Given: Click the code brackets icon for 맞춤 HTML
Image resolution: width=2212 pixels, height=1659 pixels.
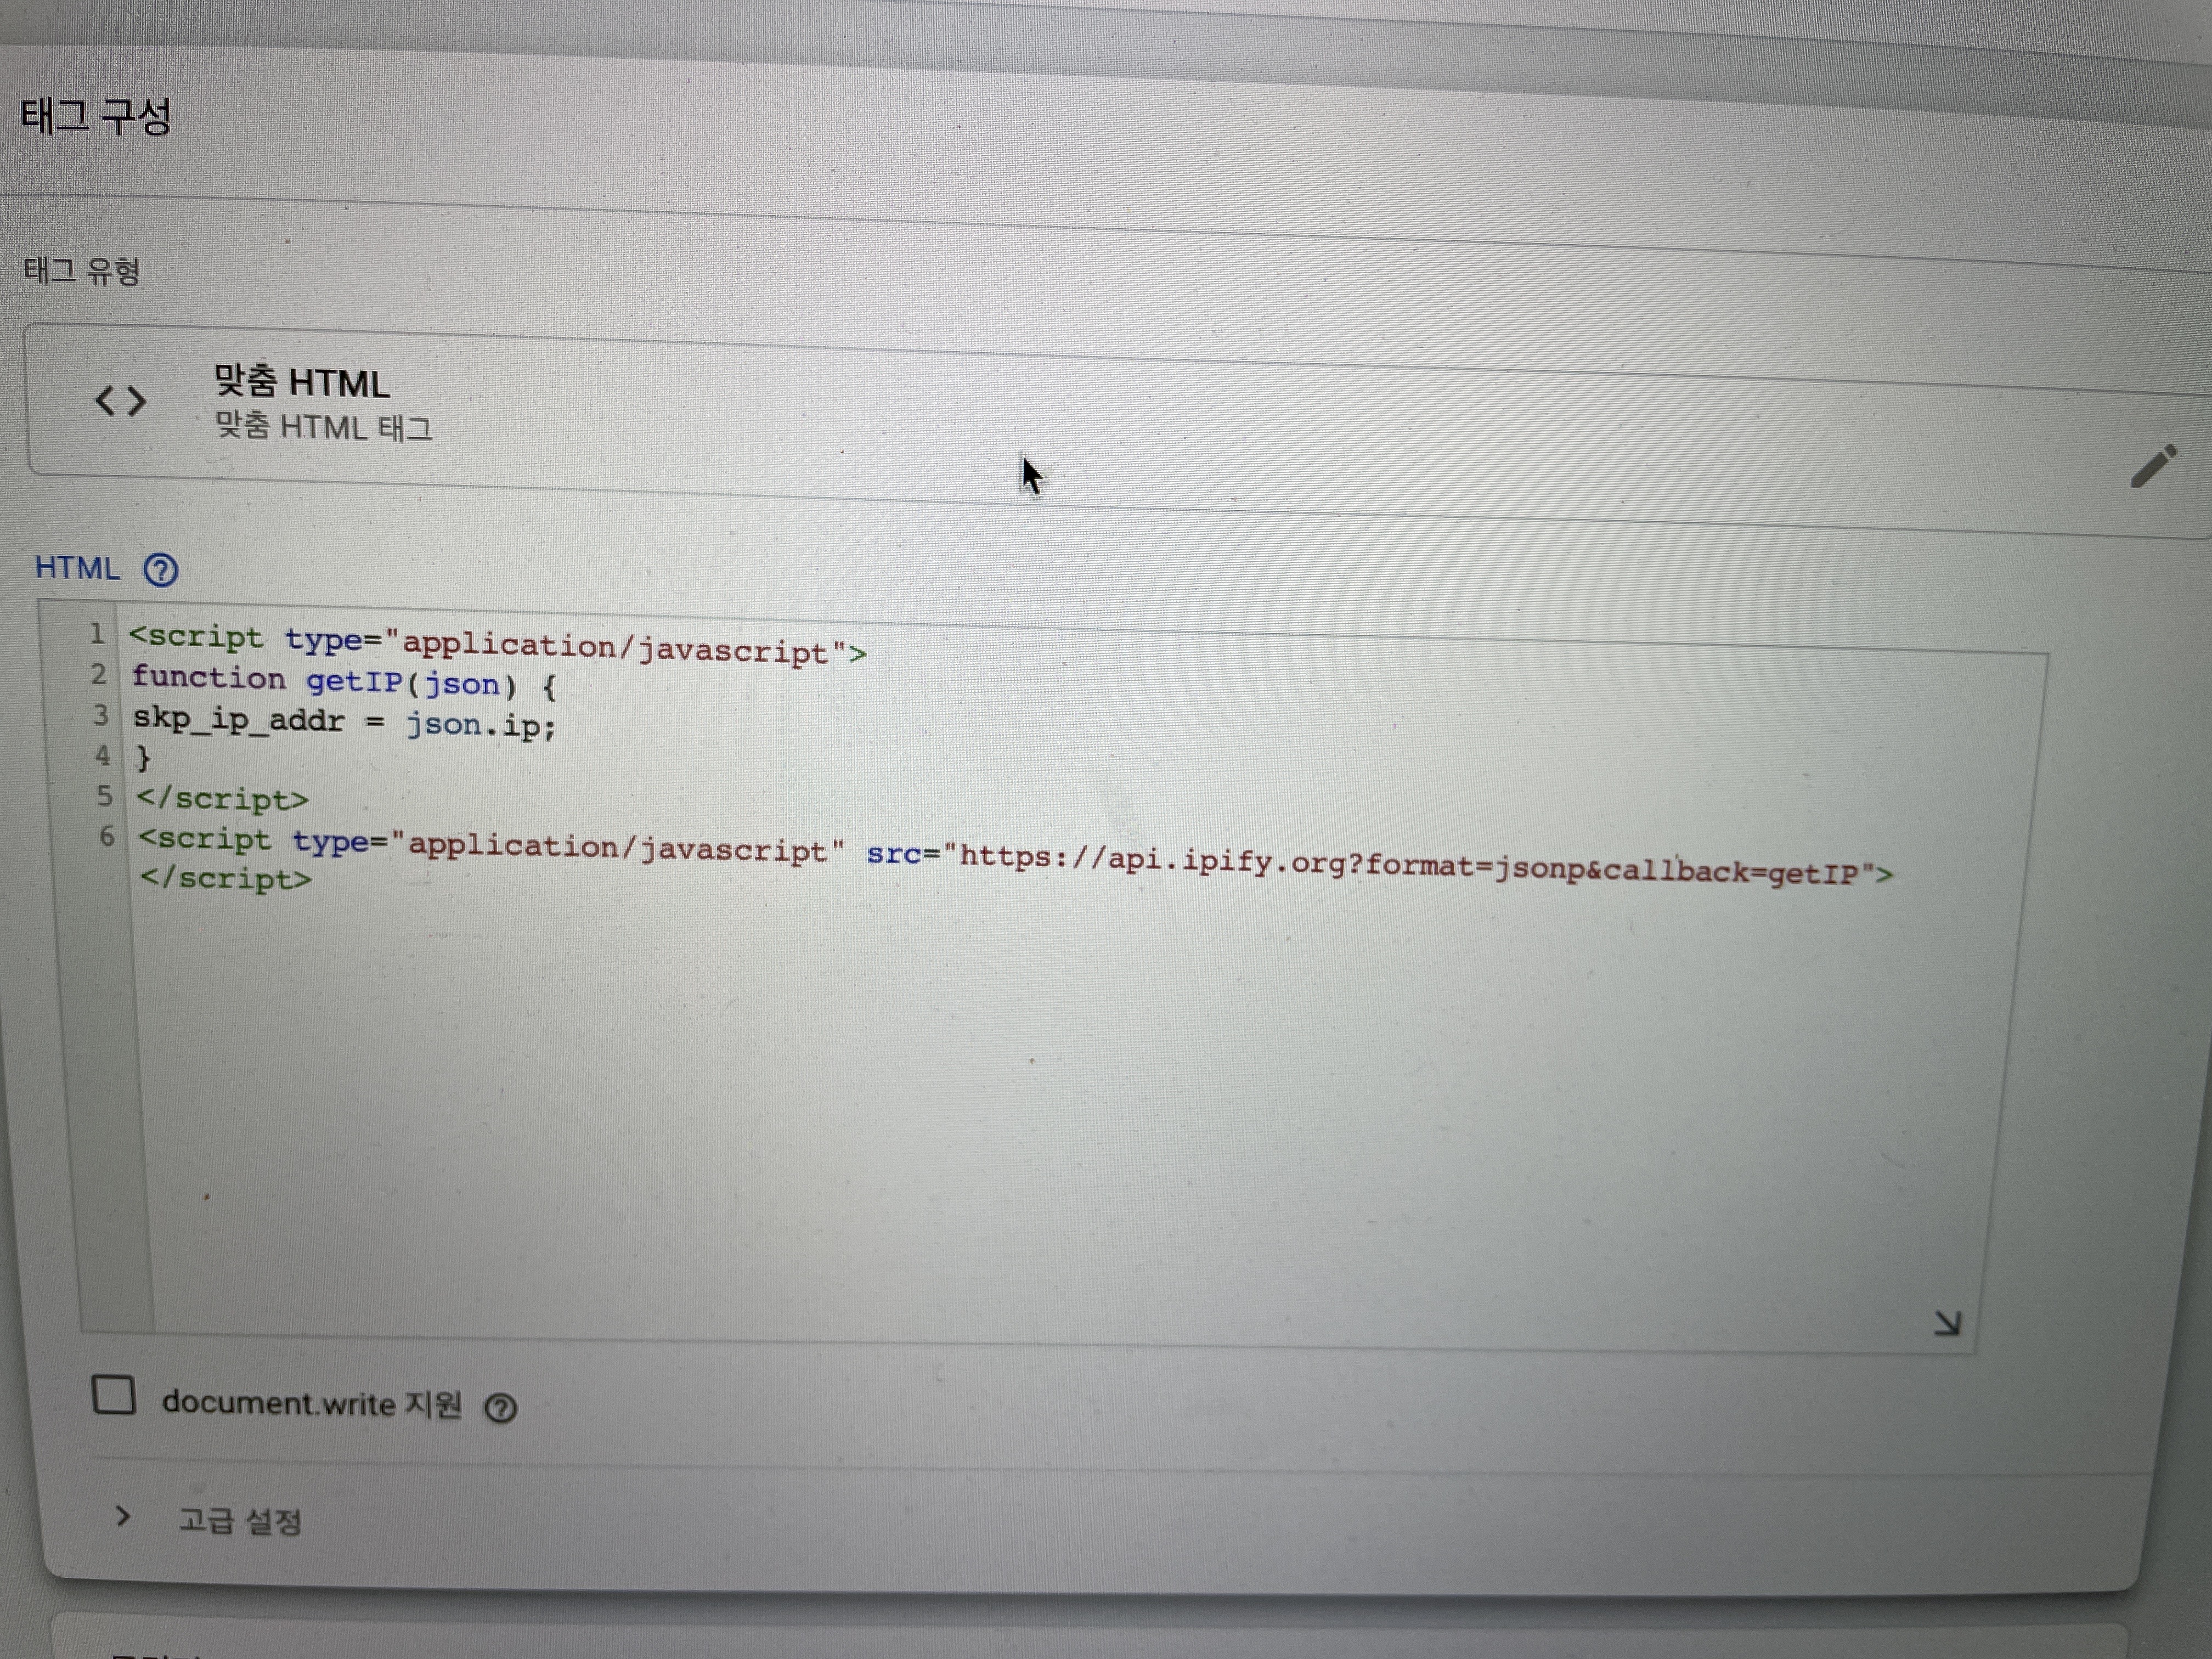Looking at the screenshot, I should 121,401.
